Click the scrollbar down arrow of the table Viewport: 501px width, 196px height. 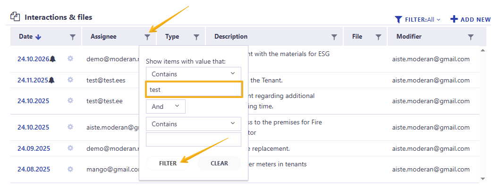pos(483,179)
